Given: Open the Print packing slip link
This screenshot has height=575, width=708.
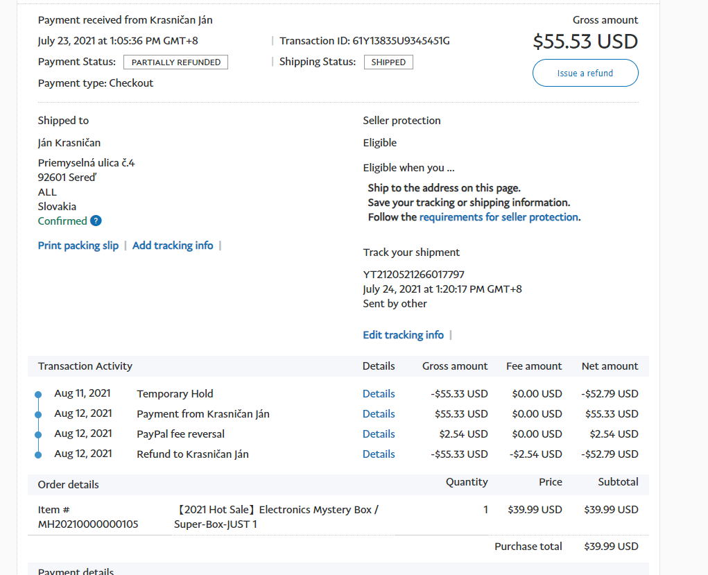Looking at the screenshot, I should pos(78,246).
